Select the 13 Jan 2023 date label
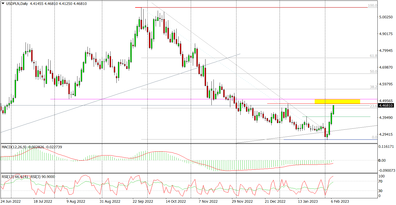 308,201
